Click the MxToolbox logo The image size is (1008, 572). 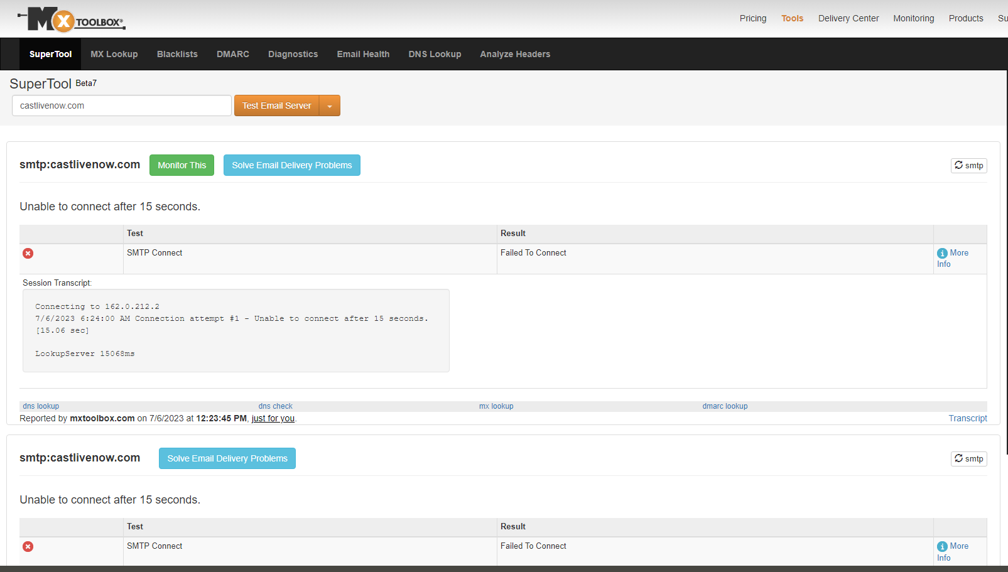[x=72, y=20]
